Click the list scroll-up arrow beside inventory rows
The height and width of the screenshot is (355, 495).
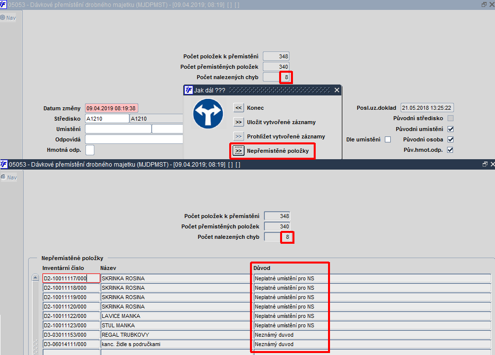[x=36, y=278]
